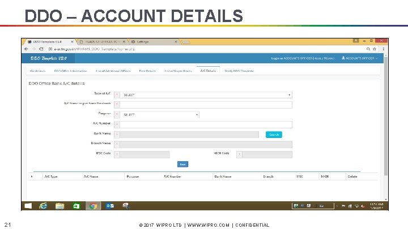Click the Branch Name field
This screenshot has width=408, height=229.
206,144
